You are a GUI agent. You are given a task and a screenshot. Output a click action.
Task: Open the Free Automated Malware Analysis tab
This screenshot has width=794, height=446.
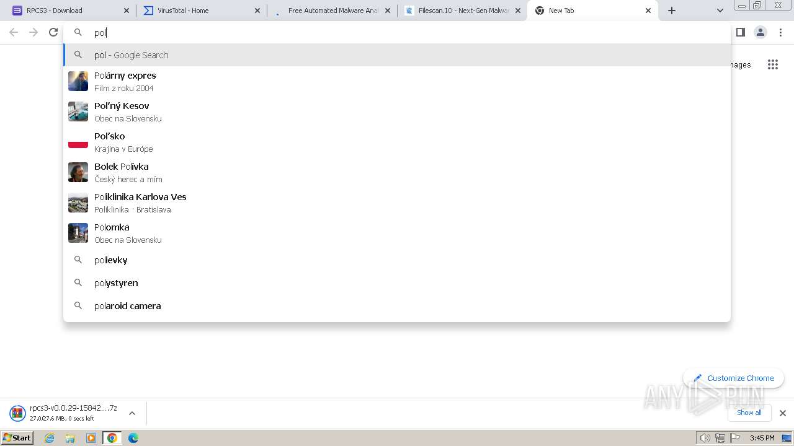click(332, 11)
